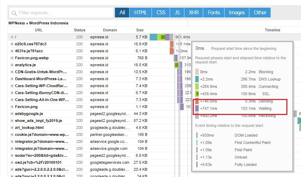Click the DNS Lookup blue color swatch

pos(197,79)
